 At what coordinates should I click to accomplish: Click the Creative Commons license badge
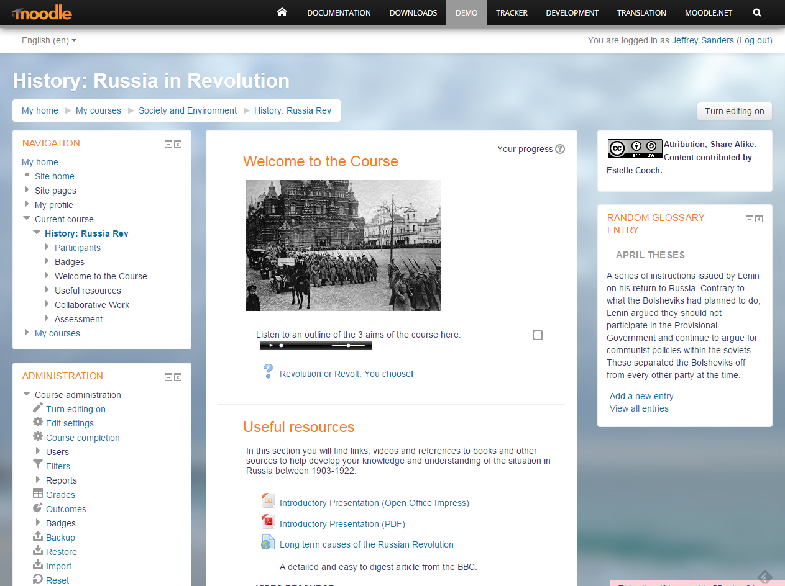tap(635, 149)
